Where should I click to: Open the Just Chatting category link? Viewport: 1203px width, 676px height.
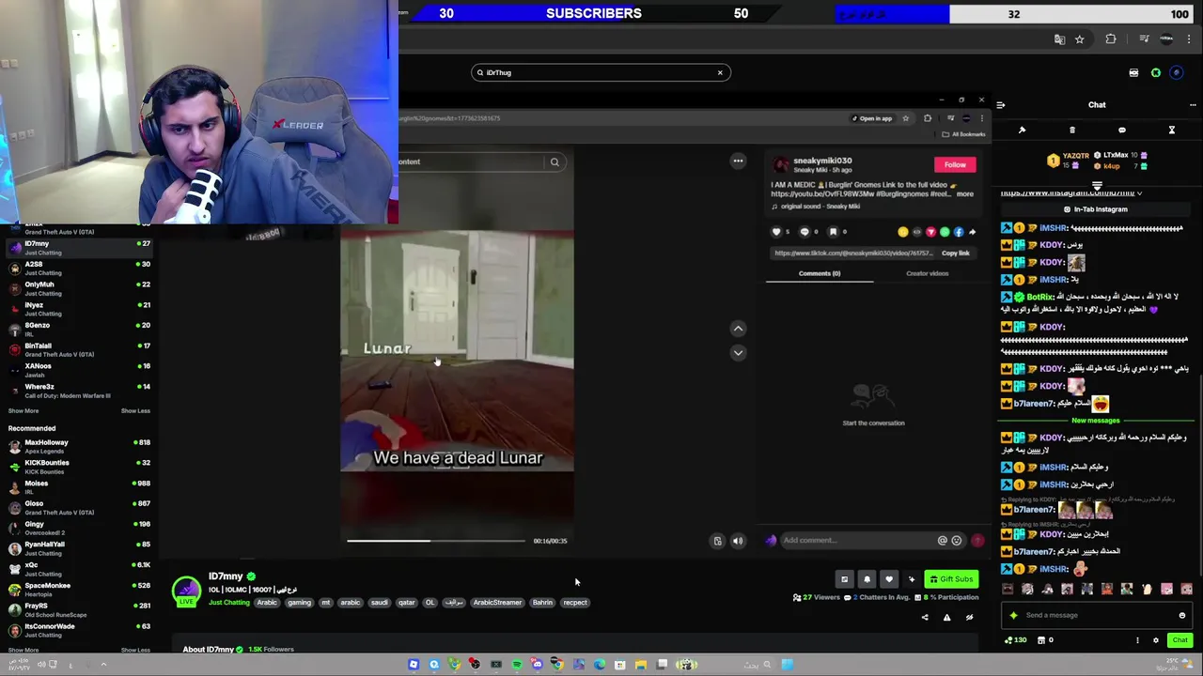click(x=229, y=603)
